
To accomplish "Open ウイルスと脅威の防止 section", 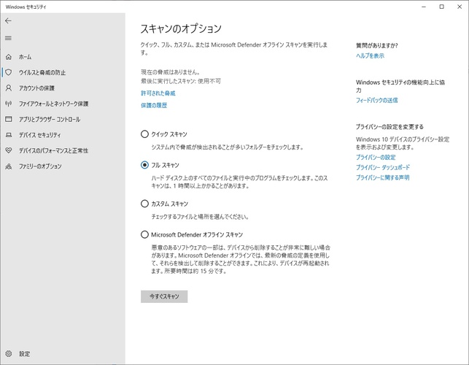I will coord(42,72).
